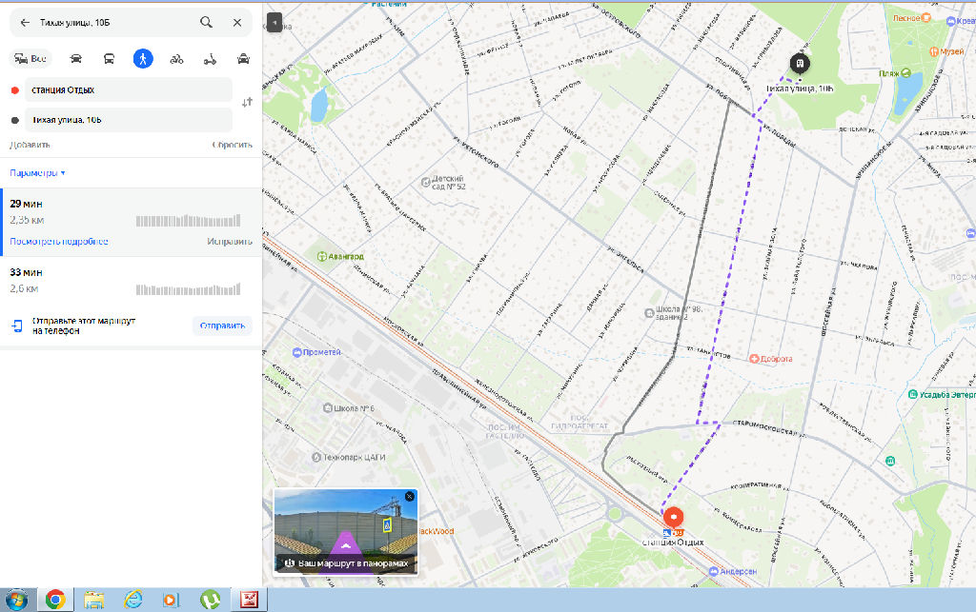Choose the public transport bus icon
This screenshot has width=976, height=612.
tap(110, 58)
